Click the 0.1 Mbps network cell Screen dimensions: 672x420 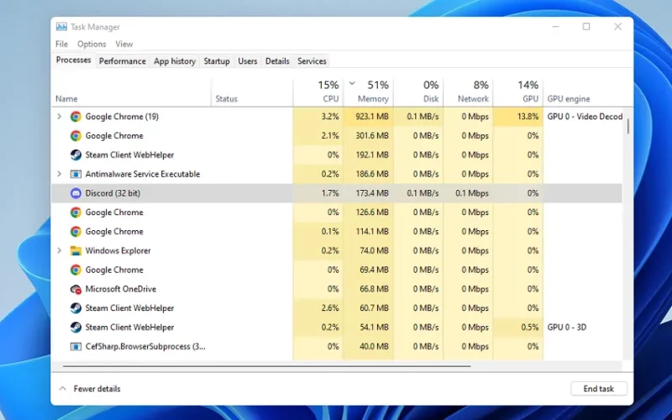point(468,193)
